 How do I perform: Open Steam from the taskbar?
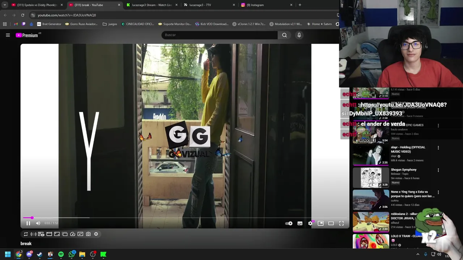40,255
